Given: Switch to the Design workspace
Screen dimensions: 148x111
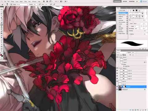Looking at the screenshot, I should (125, 2).
